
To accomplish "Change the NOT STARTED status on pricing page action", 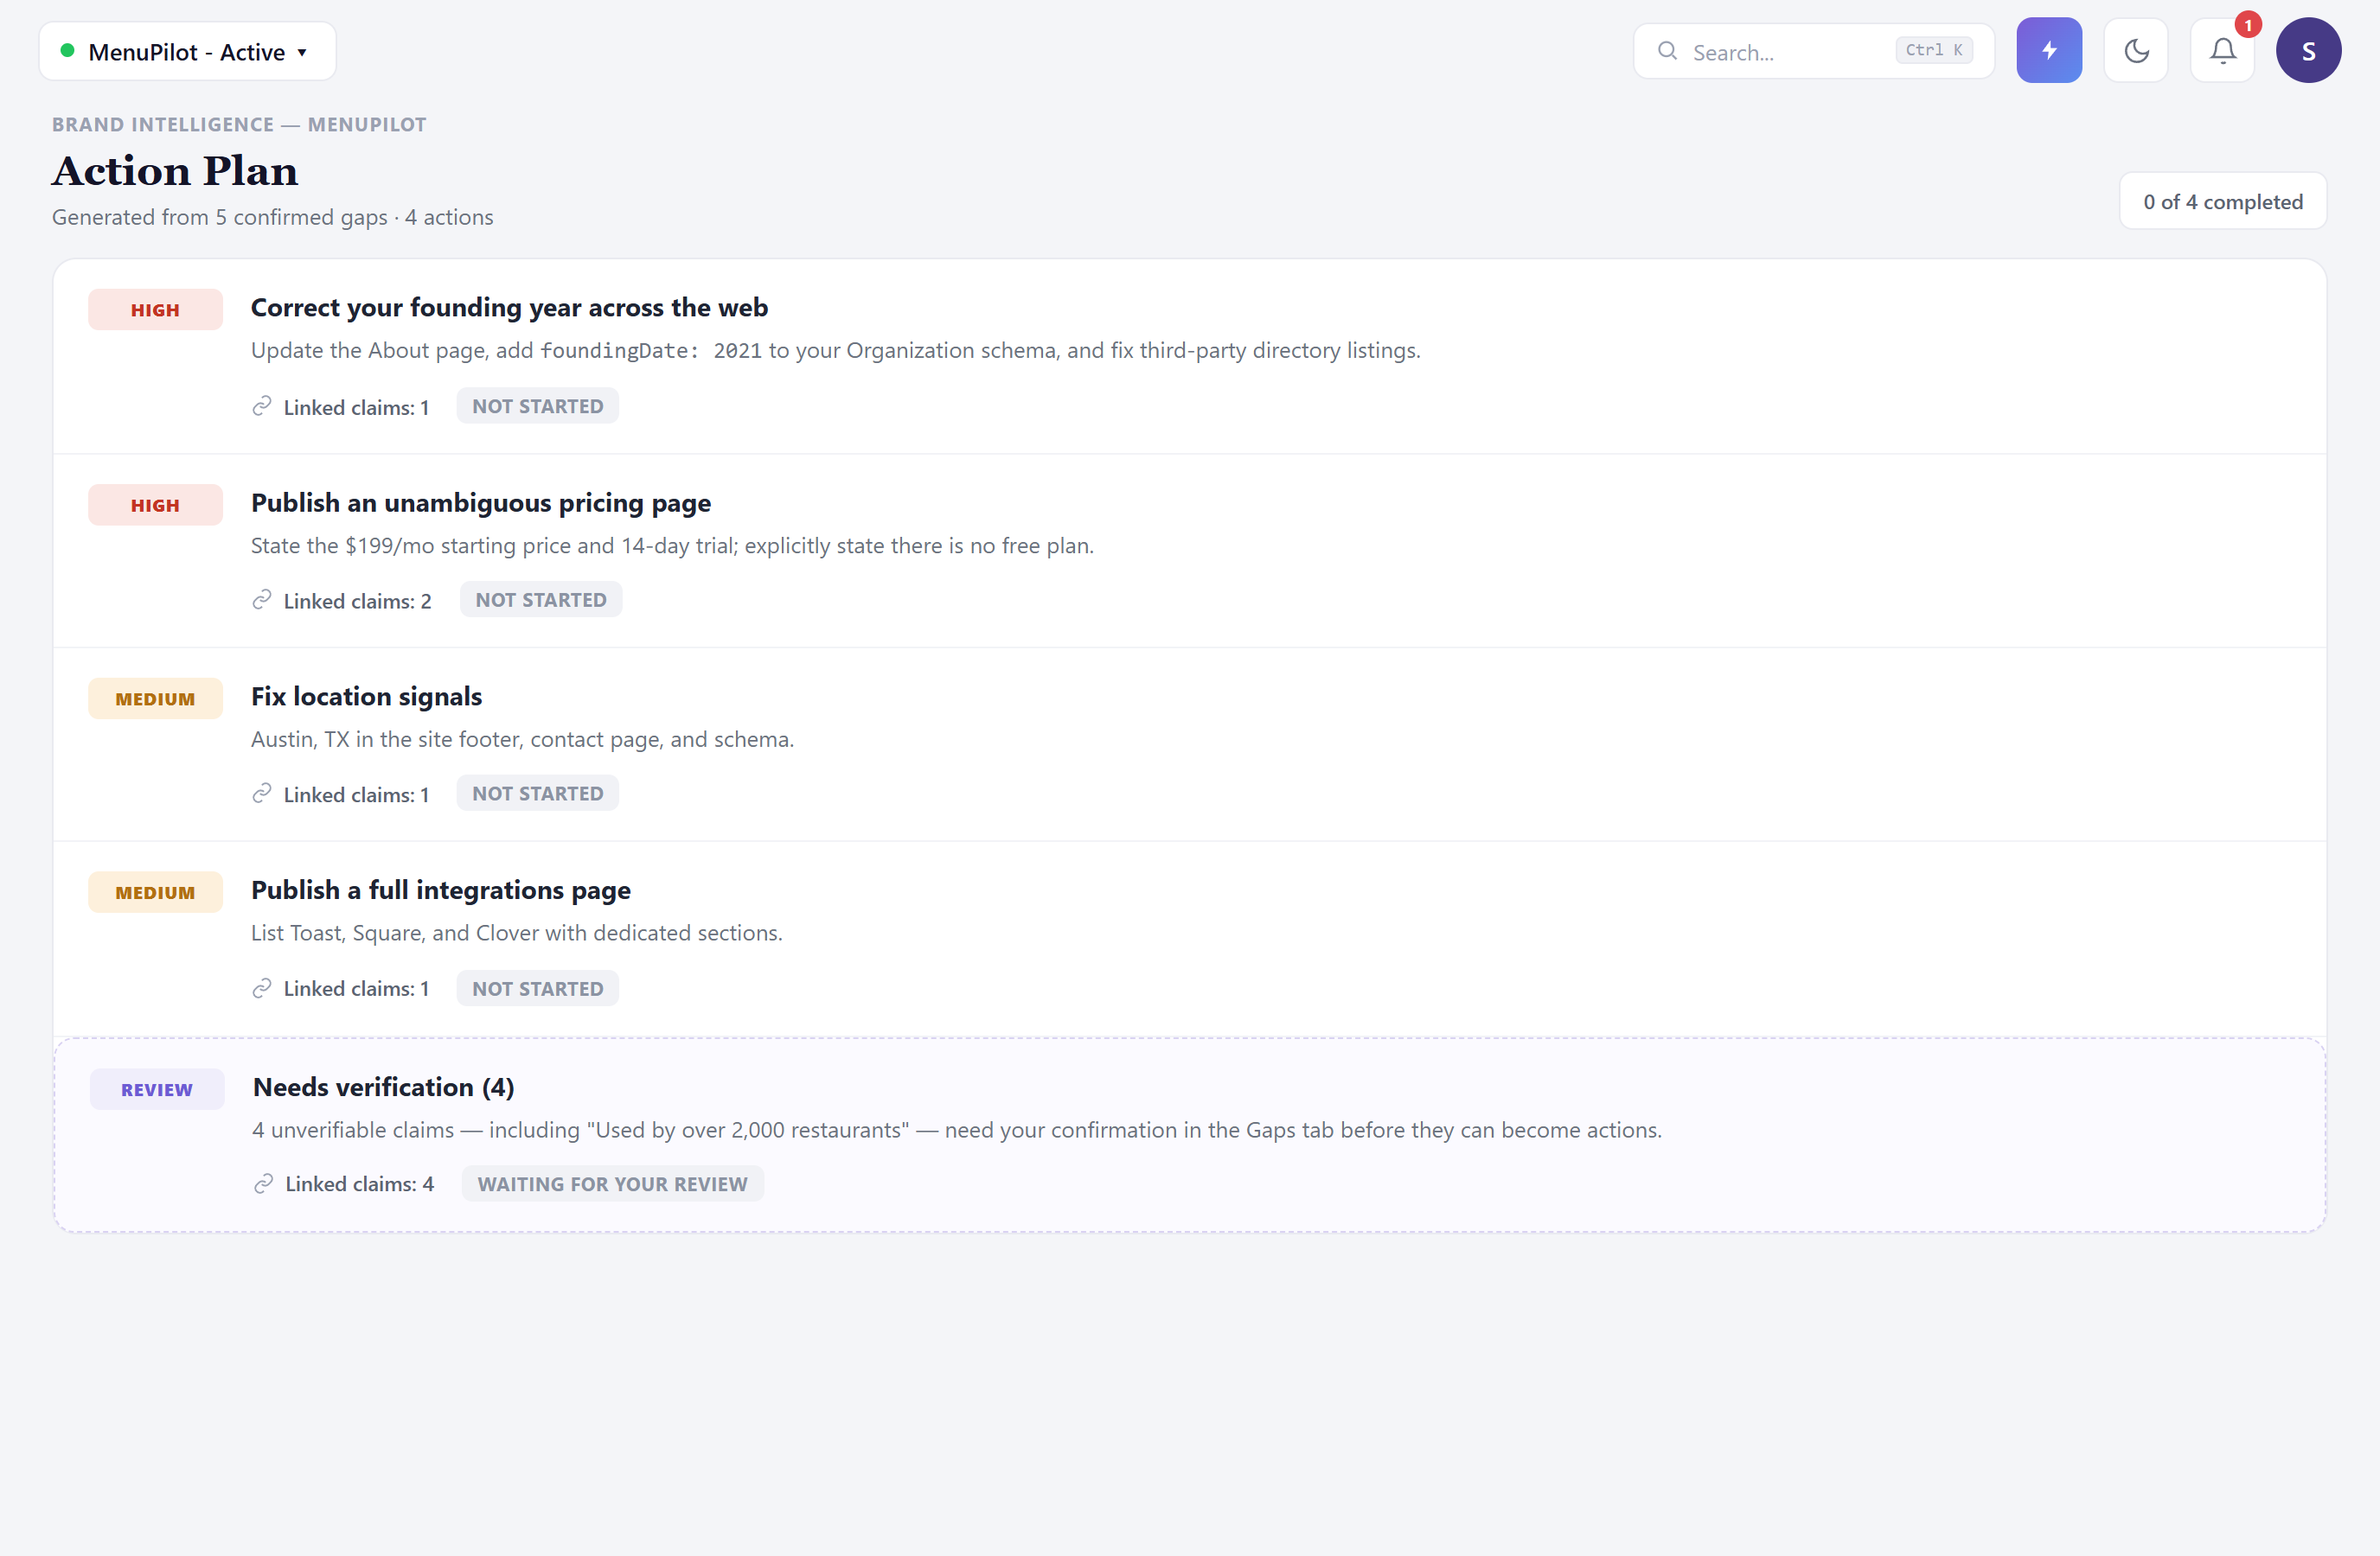I will click(541, 600).
